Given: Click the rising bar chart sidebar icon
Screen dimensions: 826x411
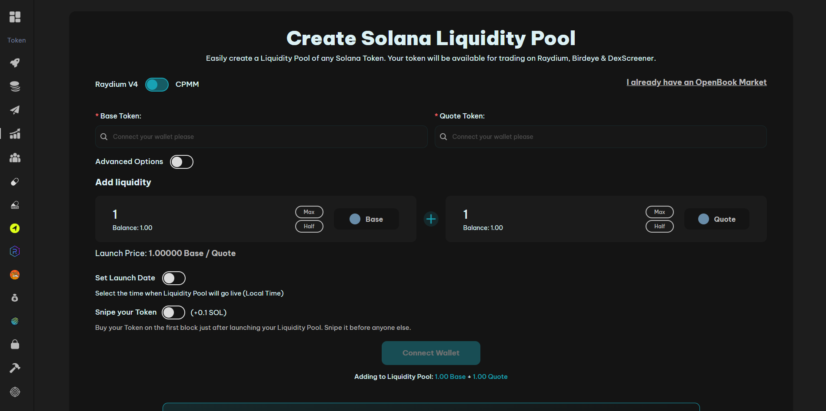Looking at the screenshot, I should [15, 134].
